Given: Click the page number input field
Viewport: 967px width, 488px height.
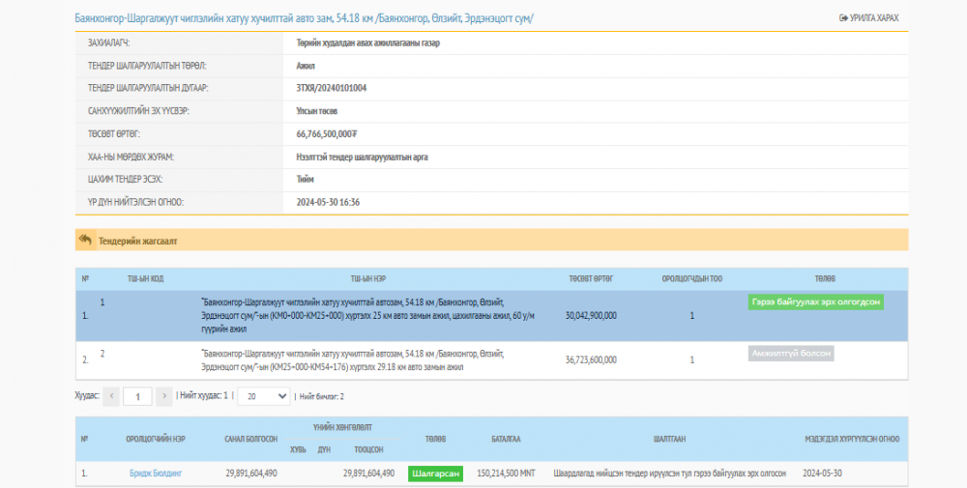Looking at the screenshot, I should [137, 396].
